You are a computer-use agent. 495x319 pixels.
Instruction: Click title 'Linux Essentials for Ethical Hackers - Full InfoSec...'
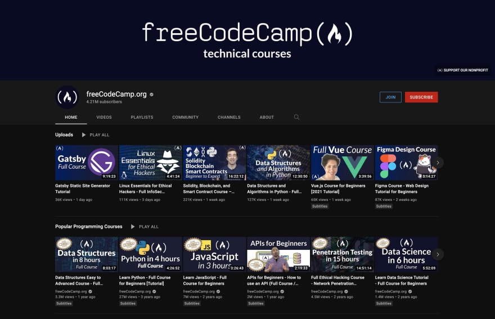click(x=146, y=188)
